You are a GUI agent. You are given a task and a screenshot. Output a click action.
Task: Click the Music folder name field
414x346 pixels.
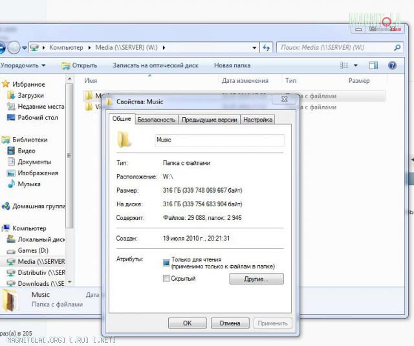click(x=219, y=140)
